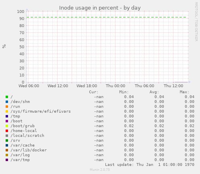Click the purple swatch for /boot
This screenshot has width=200, height=174.
(7, 121)
